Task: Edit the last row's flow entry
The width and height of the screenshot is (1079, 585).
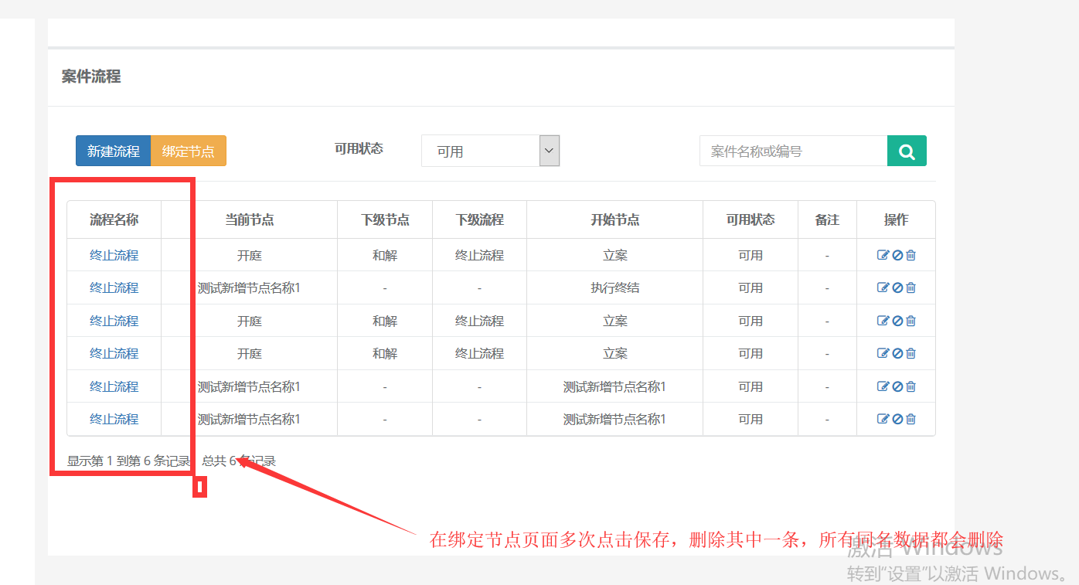Action: [x=883, y=419]
